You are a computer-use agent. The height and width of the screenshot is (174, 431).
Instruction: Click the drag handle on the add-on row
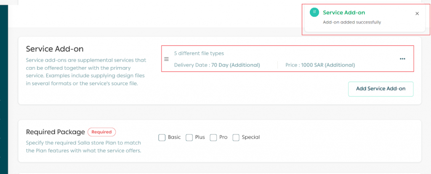click(166, 59)
